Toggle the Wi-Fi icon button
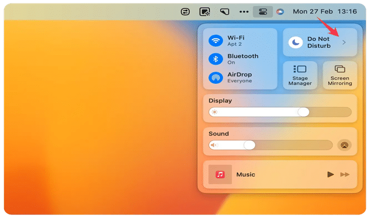The width and height of the screenshot is (370, 218). click(216, 41)
